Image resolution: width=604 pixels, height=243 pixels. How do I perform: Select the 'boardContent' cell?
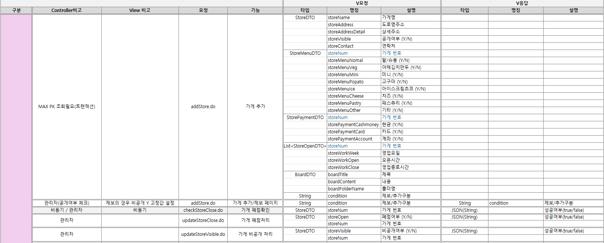[x=354, y=182]
